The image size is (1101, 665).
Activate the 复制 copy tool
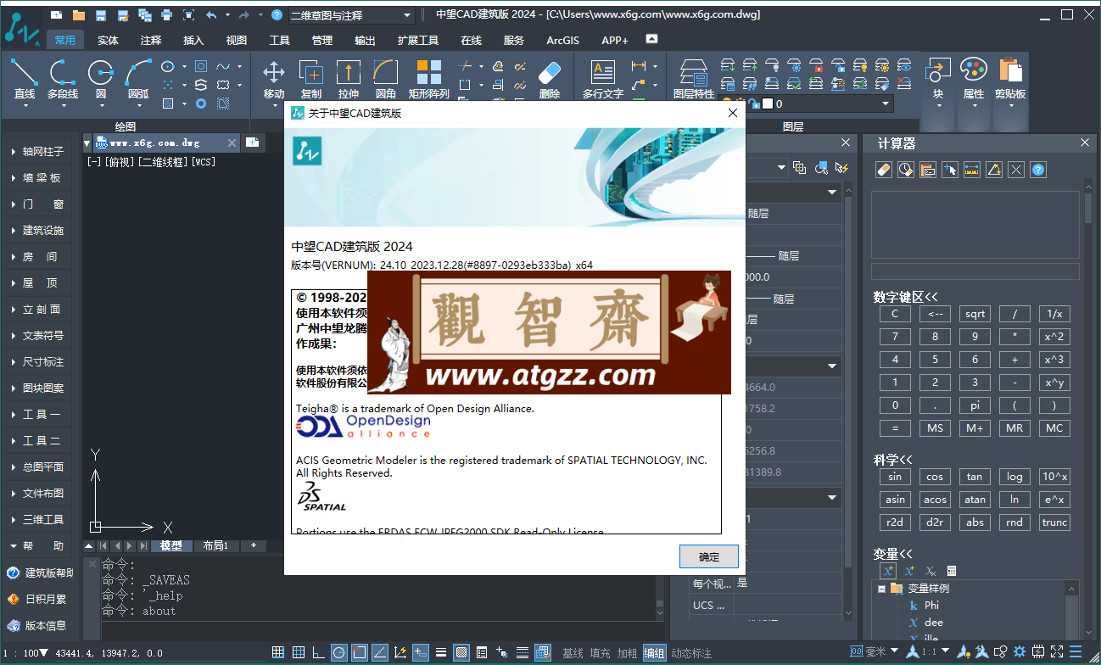point(311,79)
